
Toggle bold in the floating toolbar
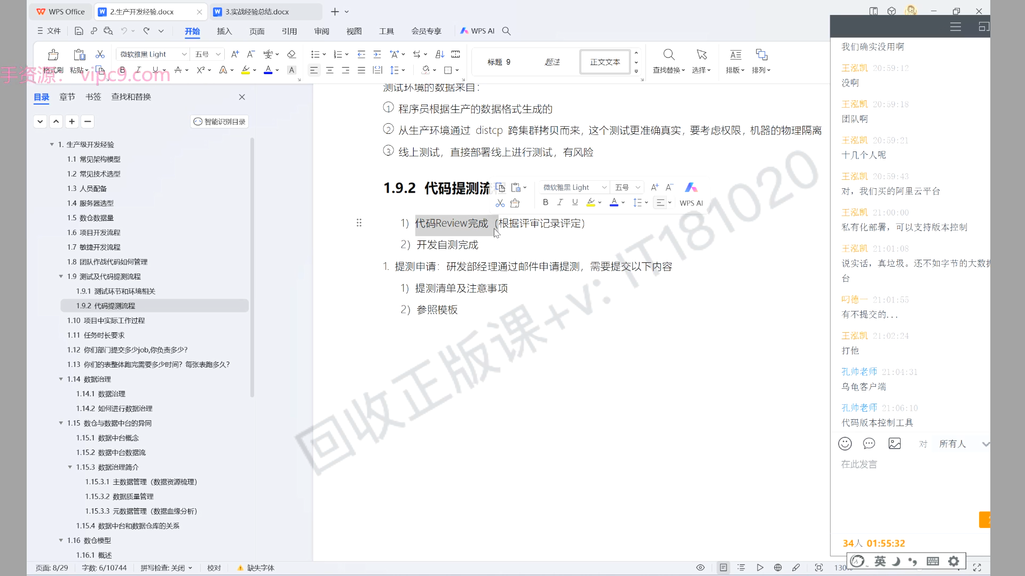tap(545, 202)
